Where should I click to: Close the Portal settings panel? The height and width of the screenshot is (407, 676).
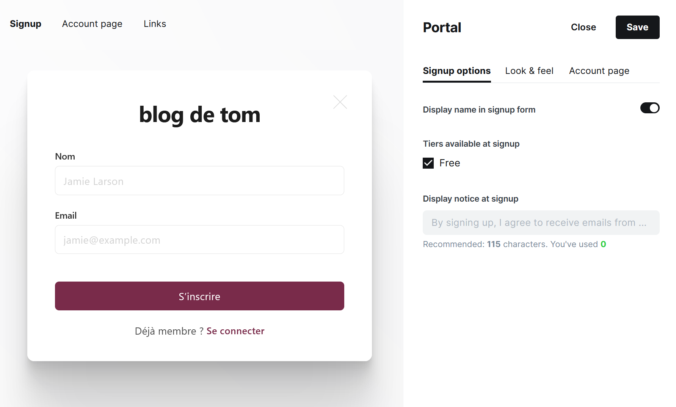pos(583,27)
